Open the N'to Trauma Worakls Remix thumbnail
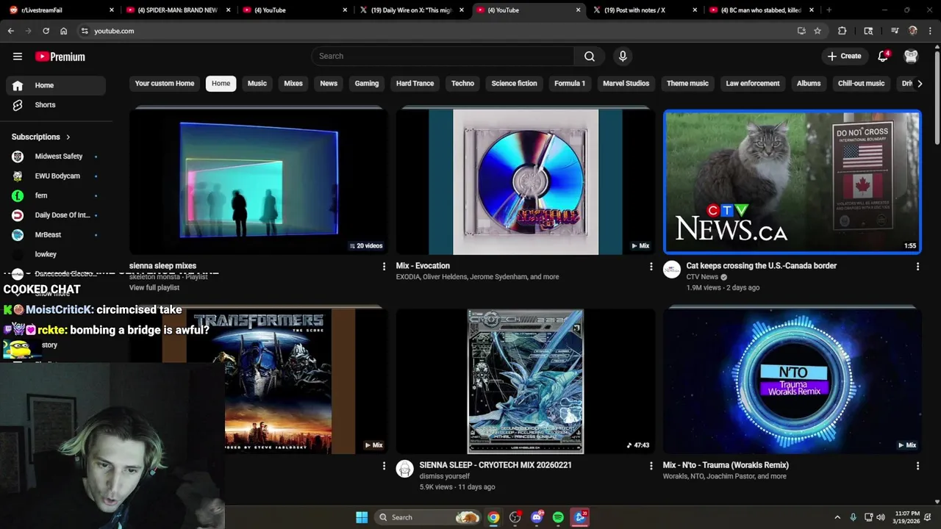The image size is (941, 529). 792,381
